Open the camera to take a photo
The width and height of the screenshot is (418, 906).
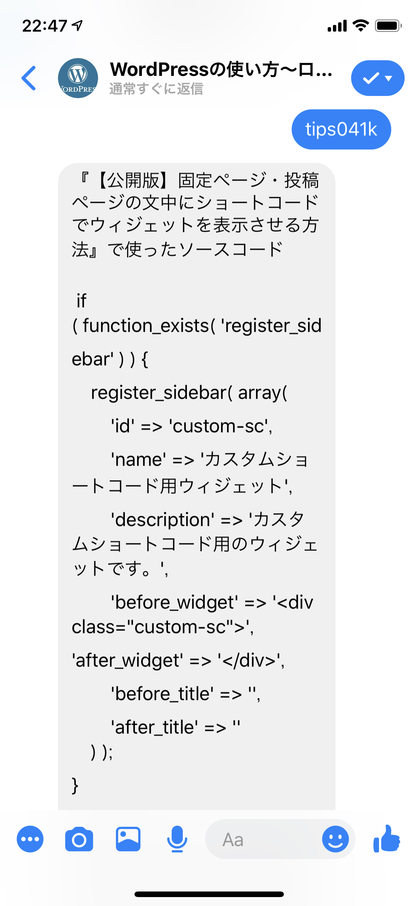[79, 839]
